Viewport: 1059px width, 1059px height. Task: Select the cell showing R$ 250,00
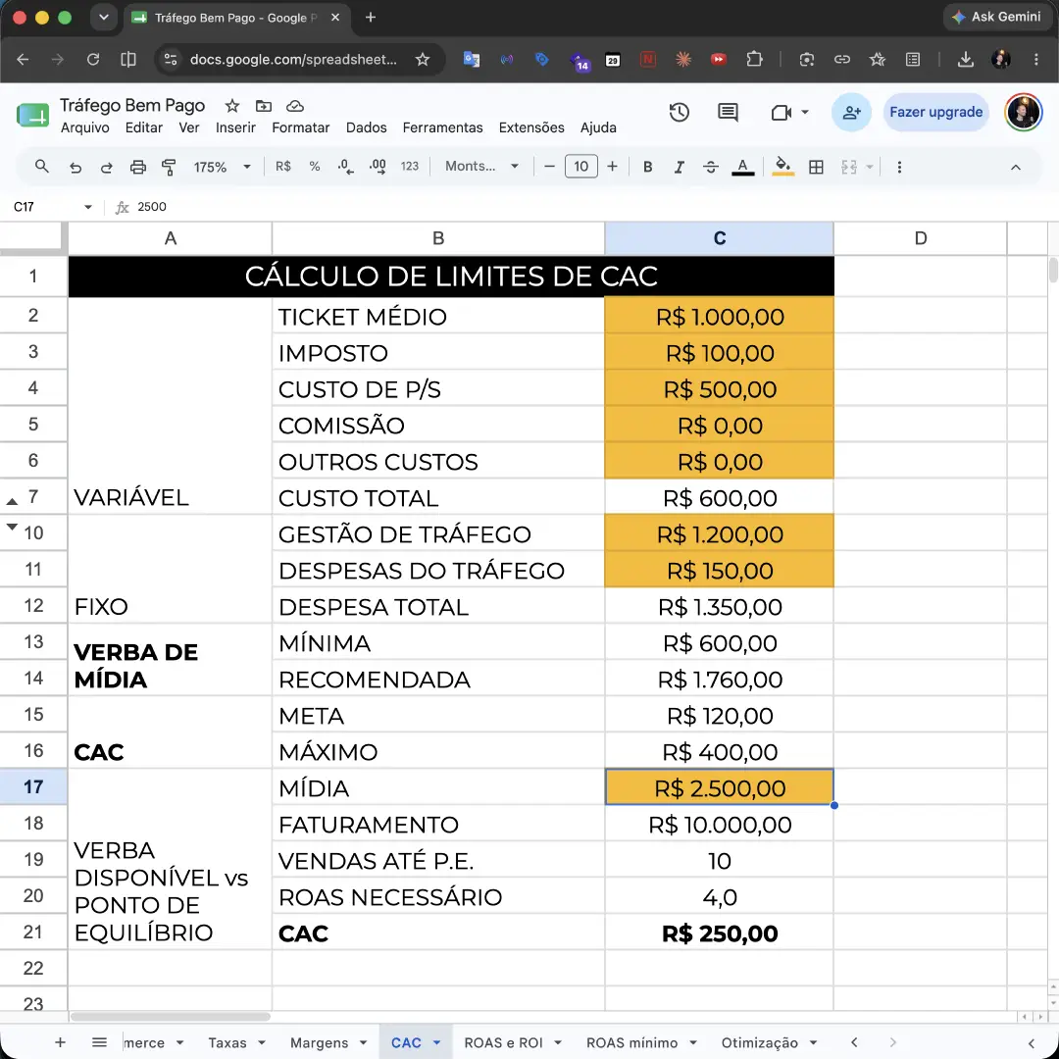pyautogui.click(x=720, y=933)
